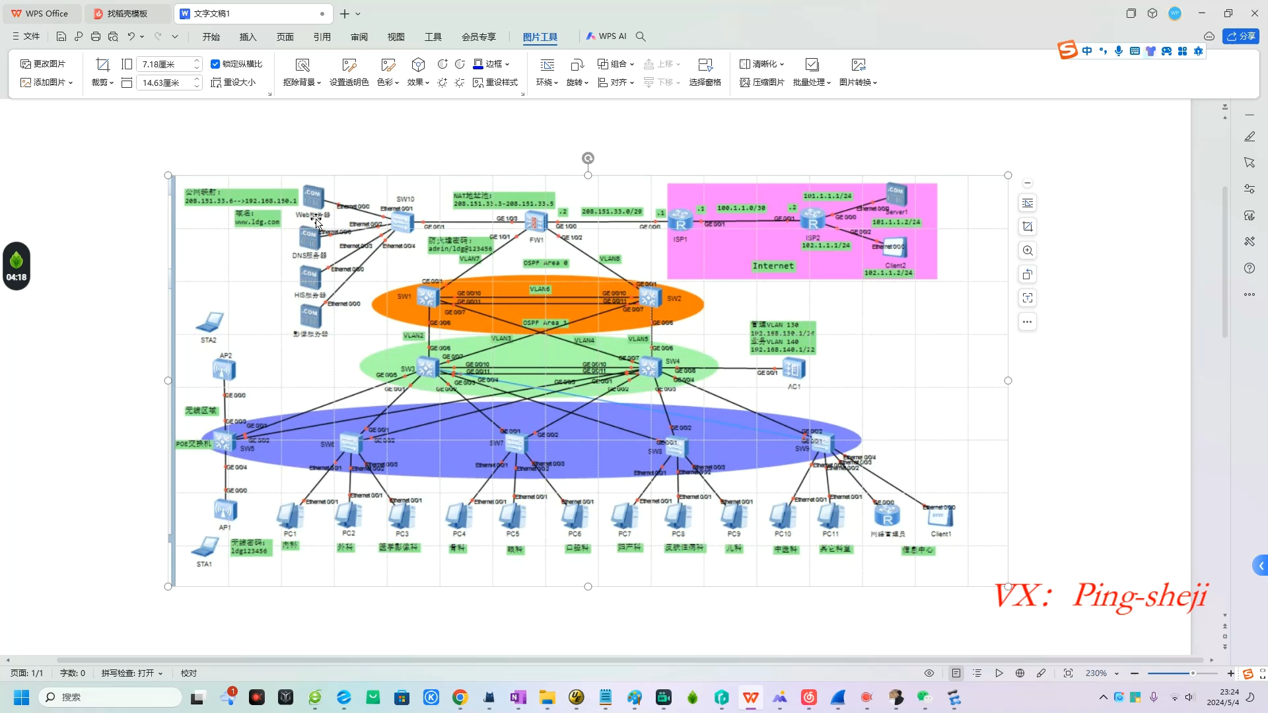
Task: Click the WPS Office taskbar icon
Action: (x=752, y=696)
